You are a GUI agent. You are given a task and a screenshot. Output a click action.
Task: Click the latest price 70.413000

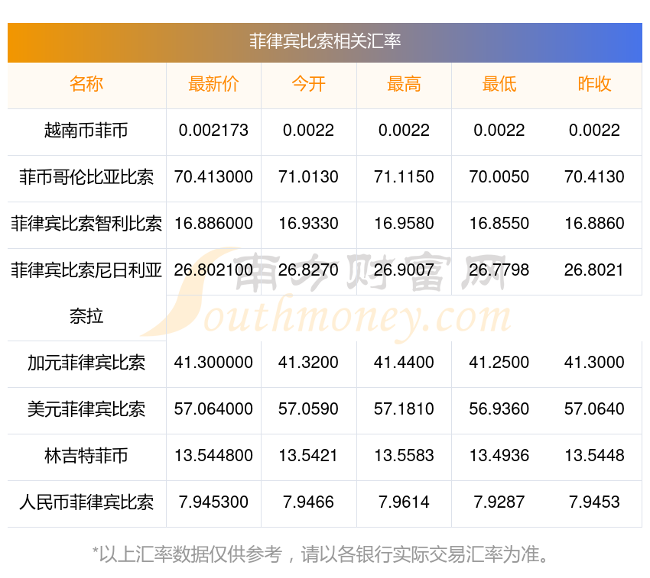213,177
